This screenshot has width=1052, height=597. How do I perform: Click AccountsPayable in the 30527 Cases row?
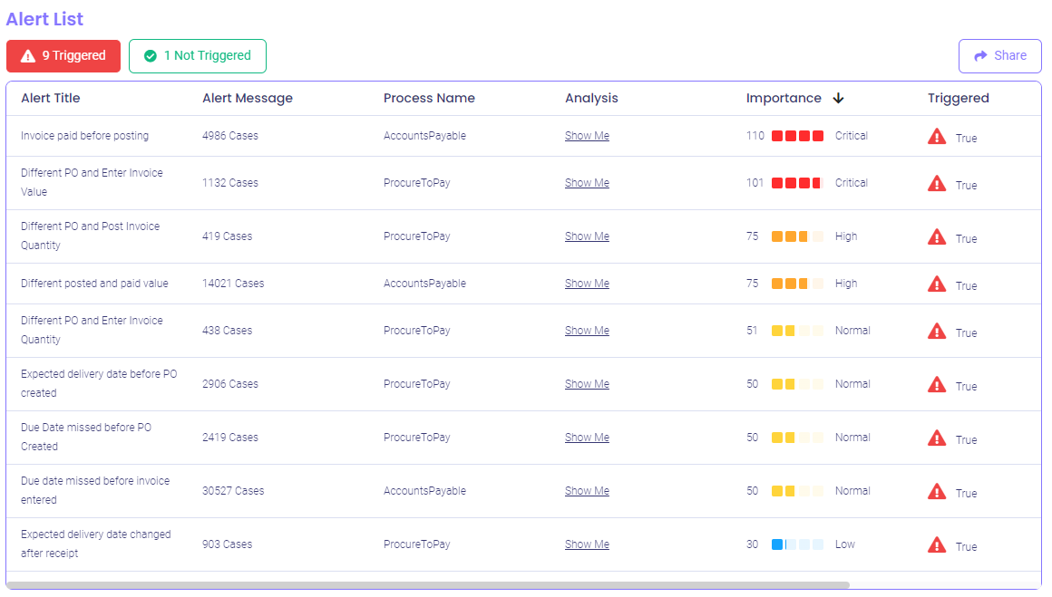click(x=424, y=490)
